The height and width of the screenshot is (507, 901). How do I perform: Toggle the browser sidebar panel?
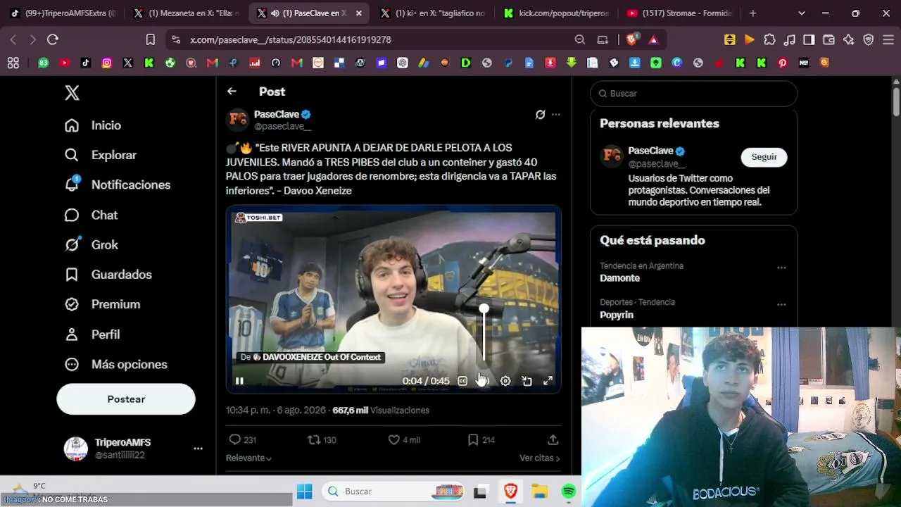tap(809, 40)
